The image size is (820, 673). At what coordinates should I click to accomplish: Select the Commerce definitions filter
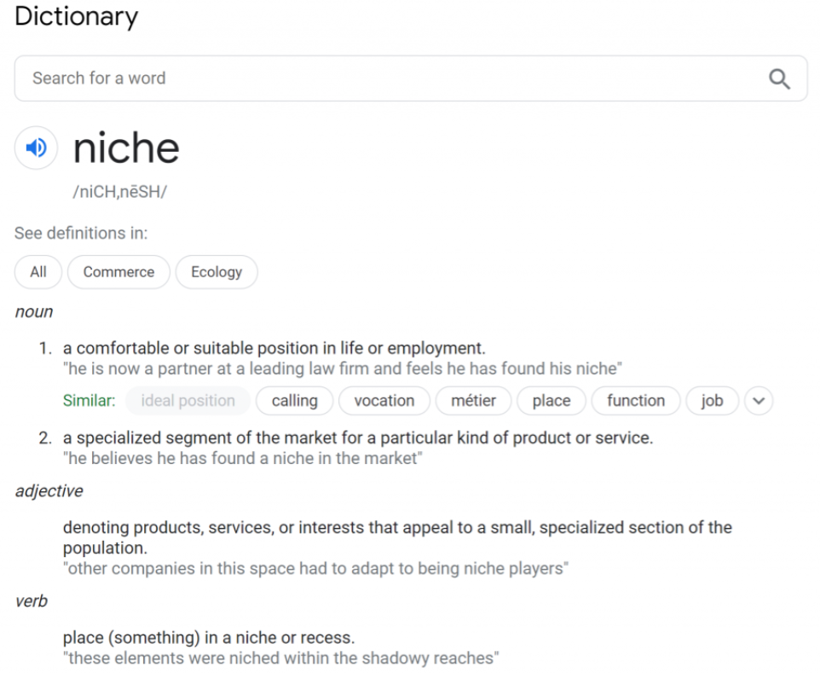[118, 272]
